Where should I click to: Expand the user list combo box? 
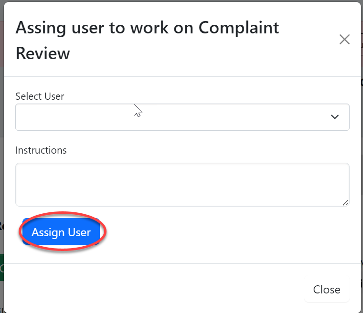(x=182, y=117)
